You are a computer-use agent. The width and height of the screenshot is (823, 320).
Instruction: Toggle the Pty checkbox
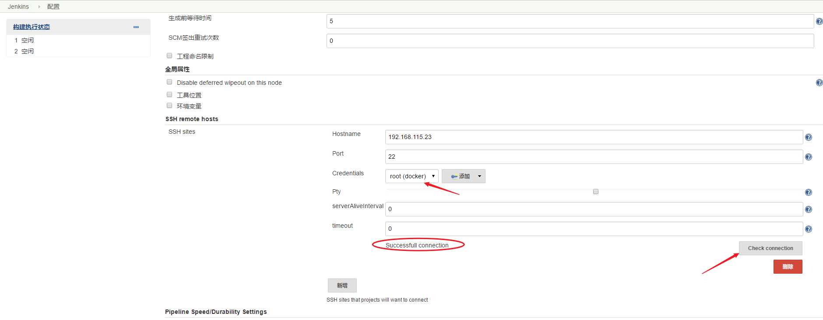coord(596,191)
